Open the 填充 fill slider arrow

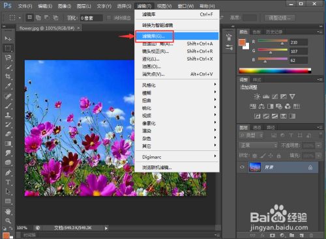click(319, 156)
